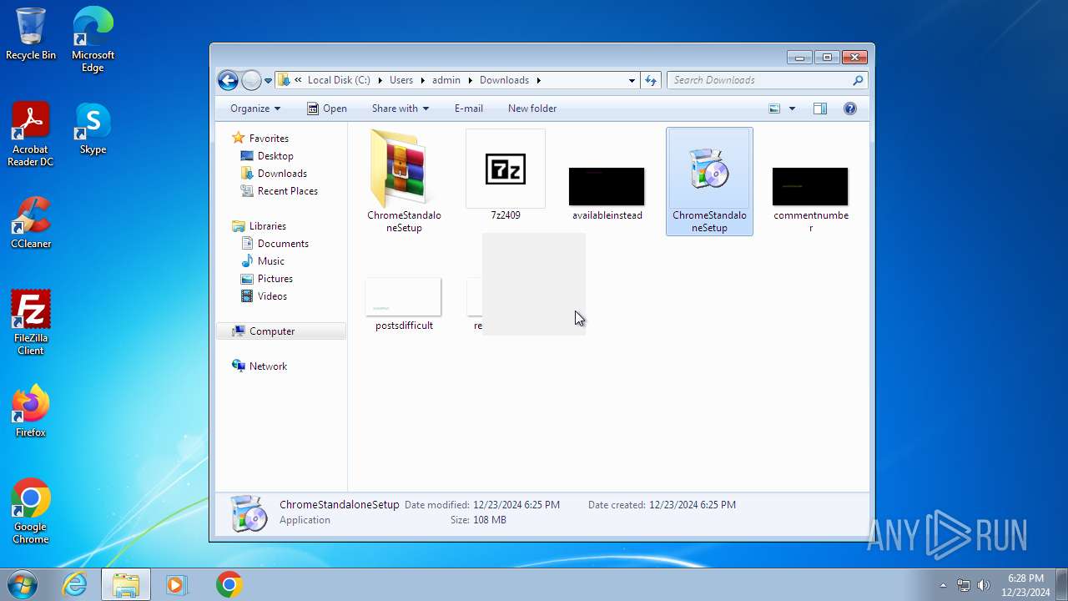Click the Windows Start button
Image resolution: width=1068 pixels, height=601 pixels.
point(22,584)
